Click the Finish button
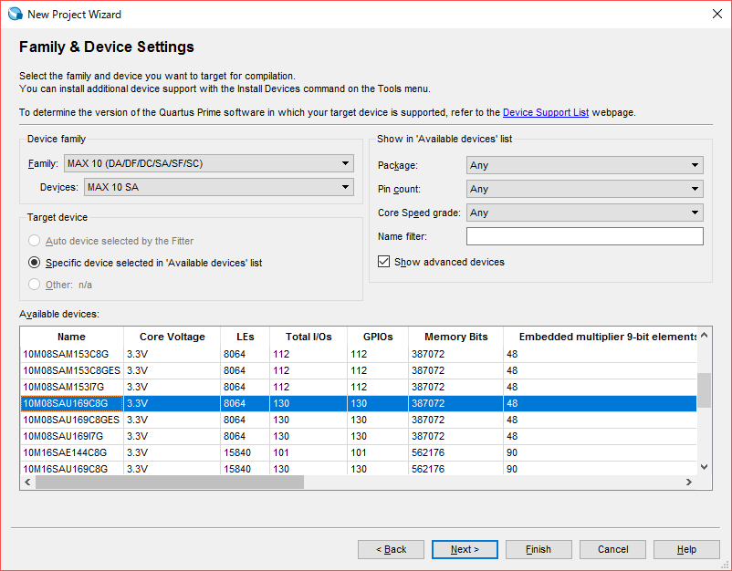 [x=539, y=549]
